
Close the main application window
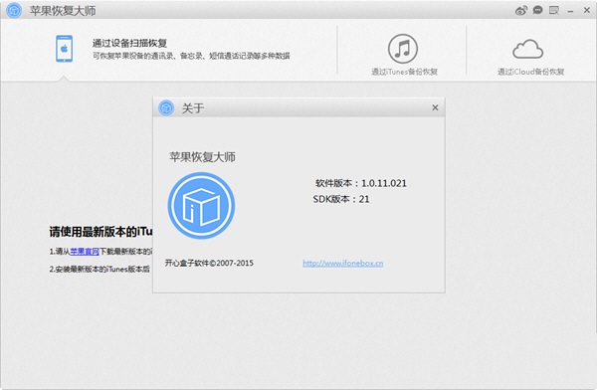point(587,10)
